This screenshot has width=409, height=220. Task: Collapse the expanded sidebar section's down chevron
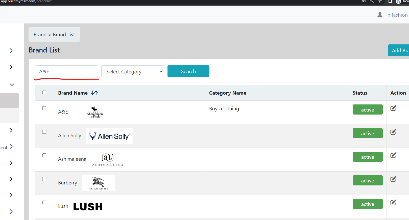[12, 85]
